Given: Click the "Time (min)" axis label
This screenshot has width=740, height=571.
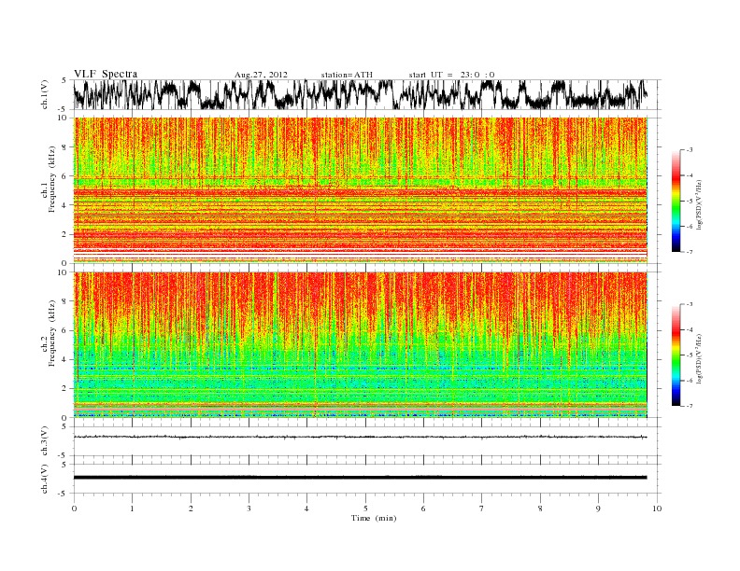Looking at the screenshot, I should 374,518.
